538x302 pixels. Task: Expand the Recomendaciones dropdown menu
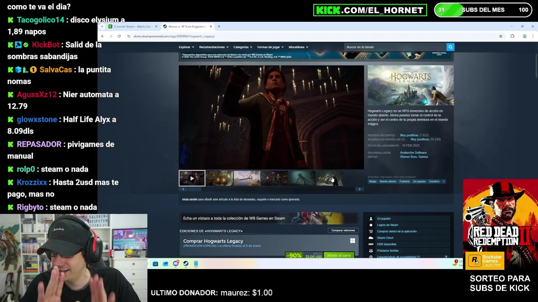[x=214, y=47]
